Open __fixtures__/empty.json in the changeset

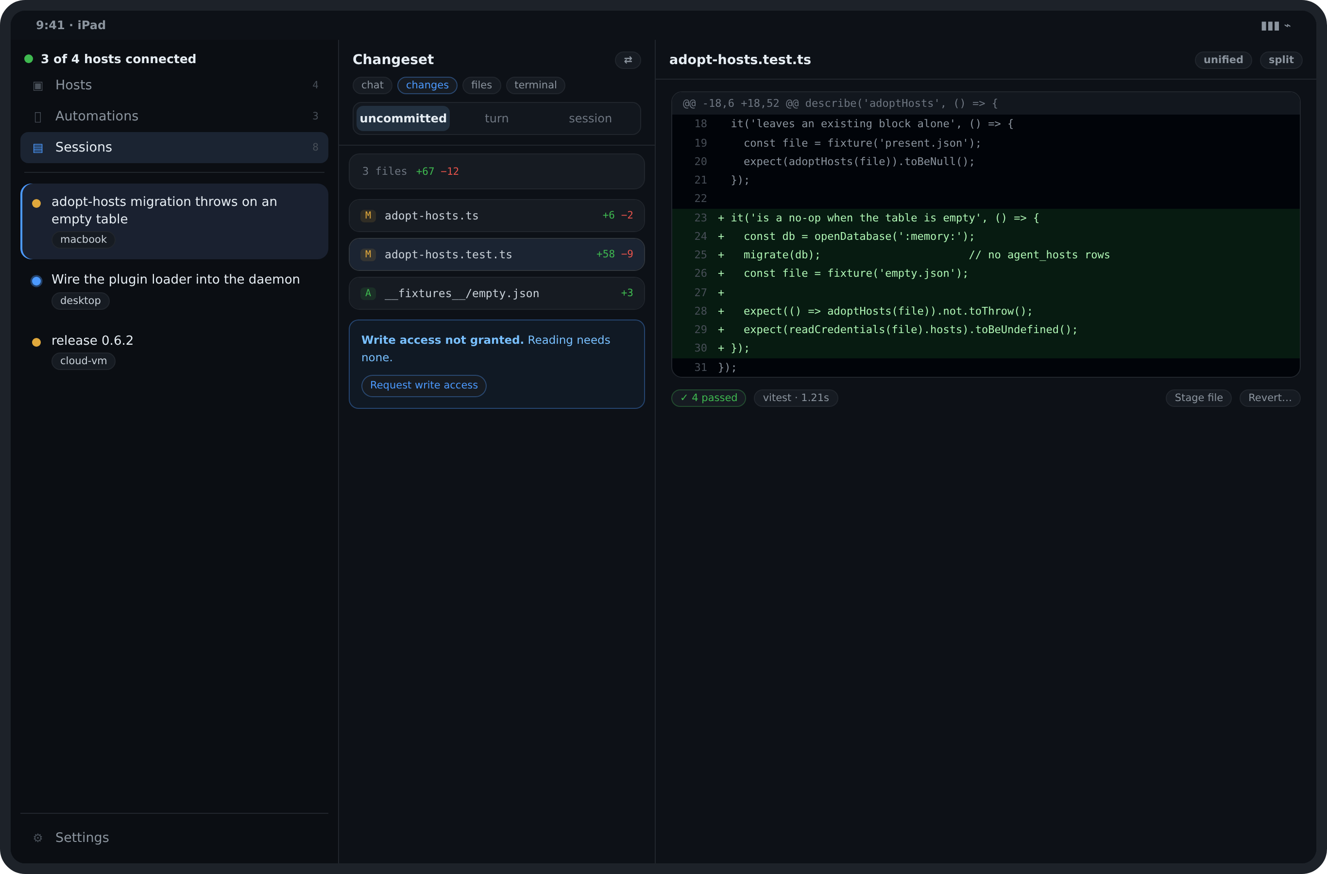coord(497,294)
